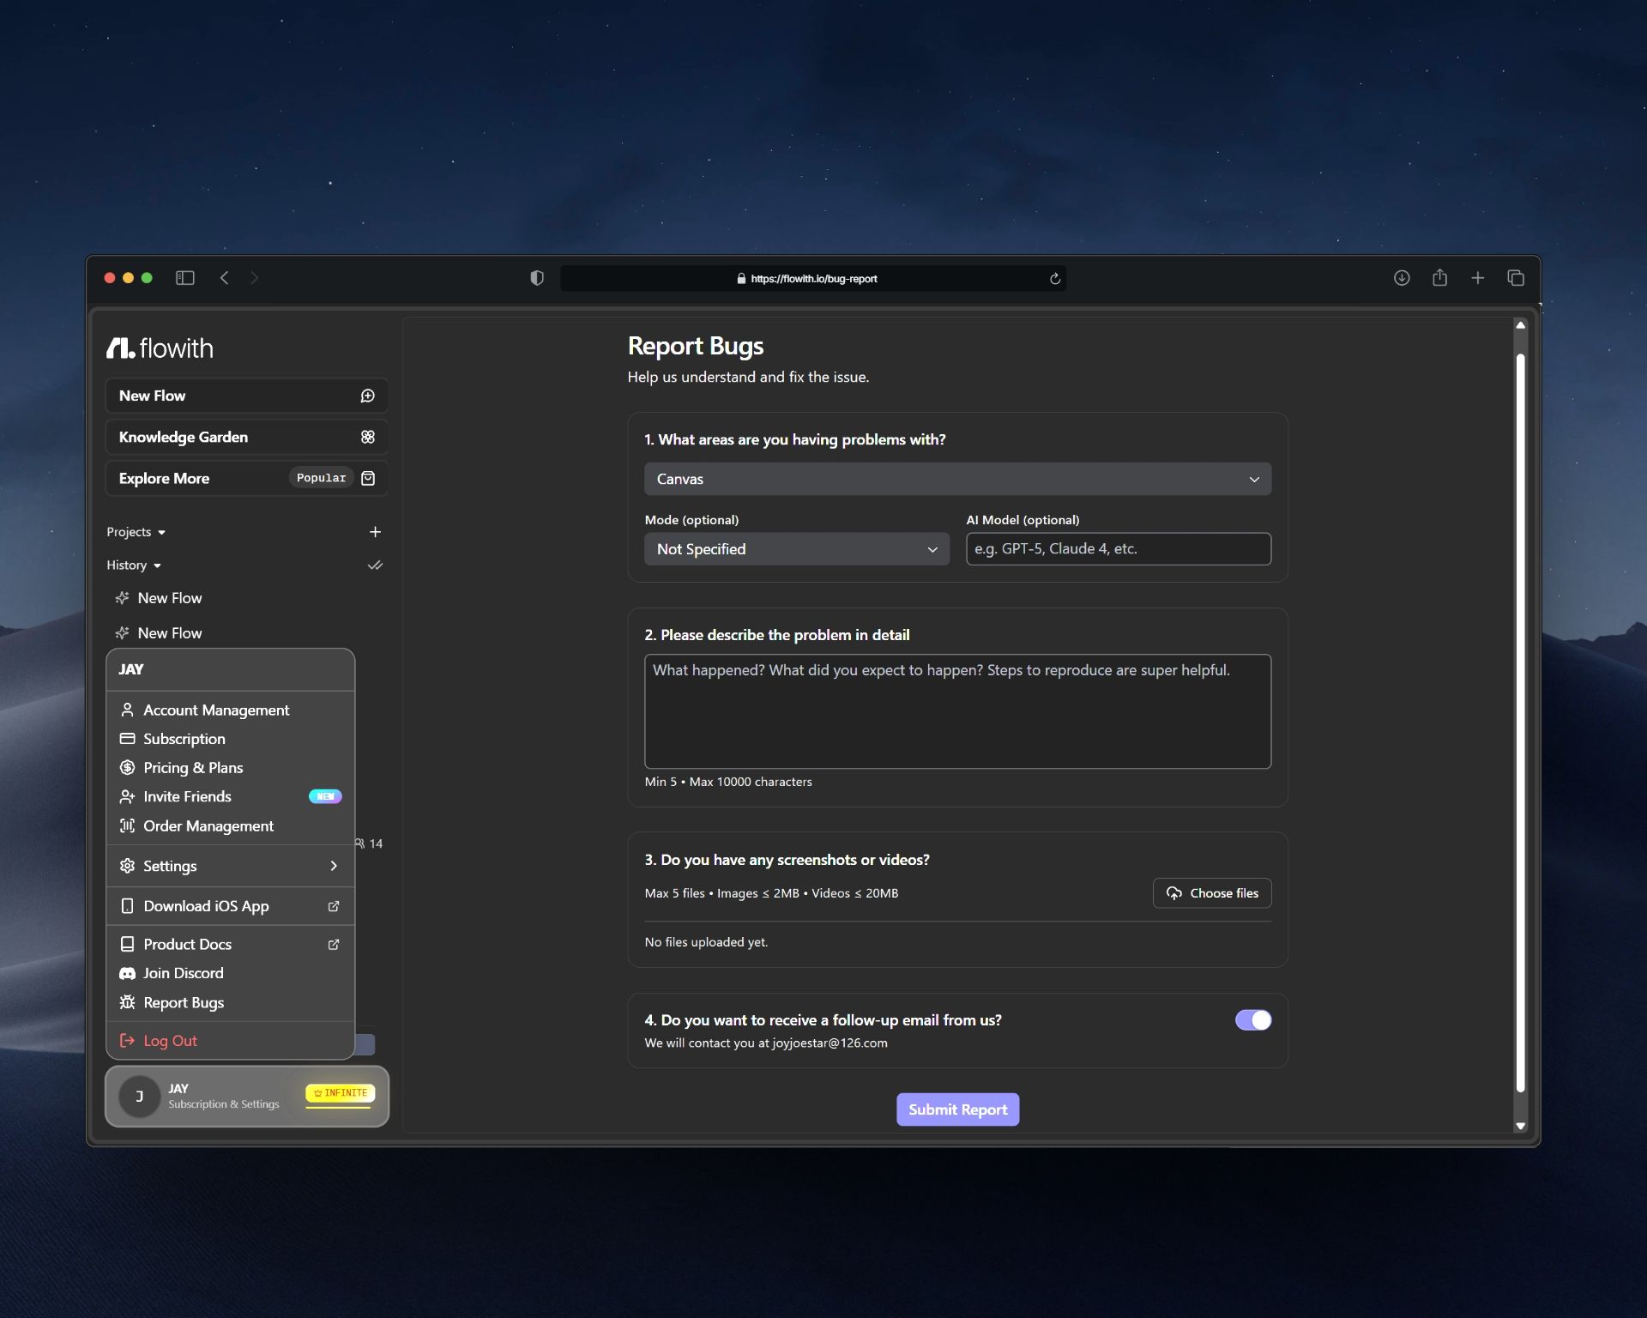Click the page's vertical scrollbar
This screenshot has width=1647, height=1318.
(x=1520, y=721)
